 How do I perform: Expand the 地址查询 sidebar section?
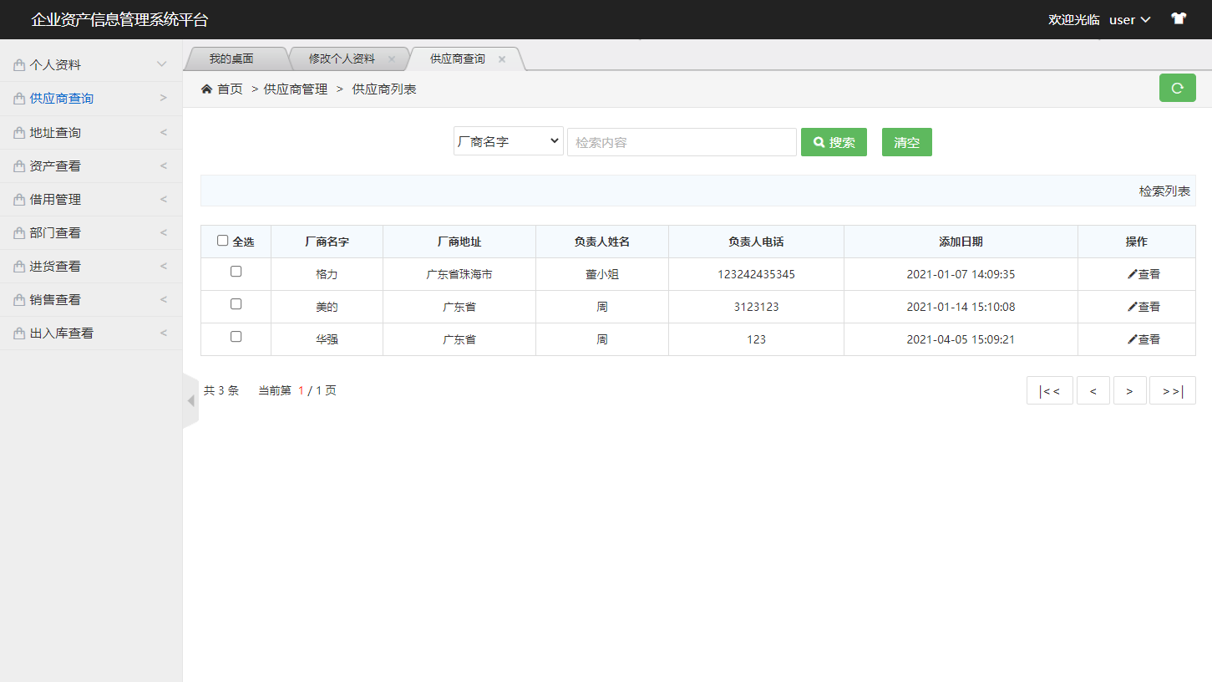point(90,132)
